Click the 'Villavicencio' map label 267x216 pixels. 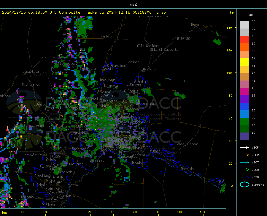[x=66, y=64]
